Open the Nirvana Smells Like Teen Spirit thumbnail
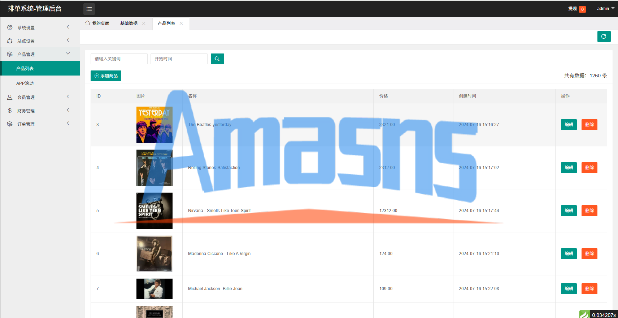 pos(154,211)
